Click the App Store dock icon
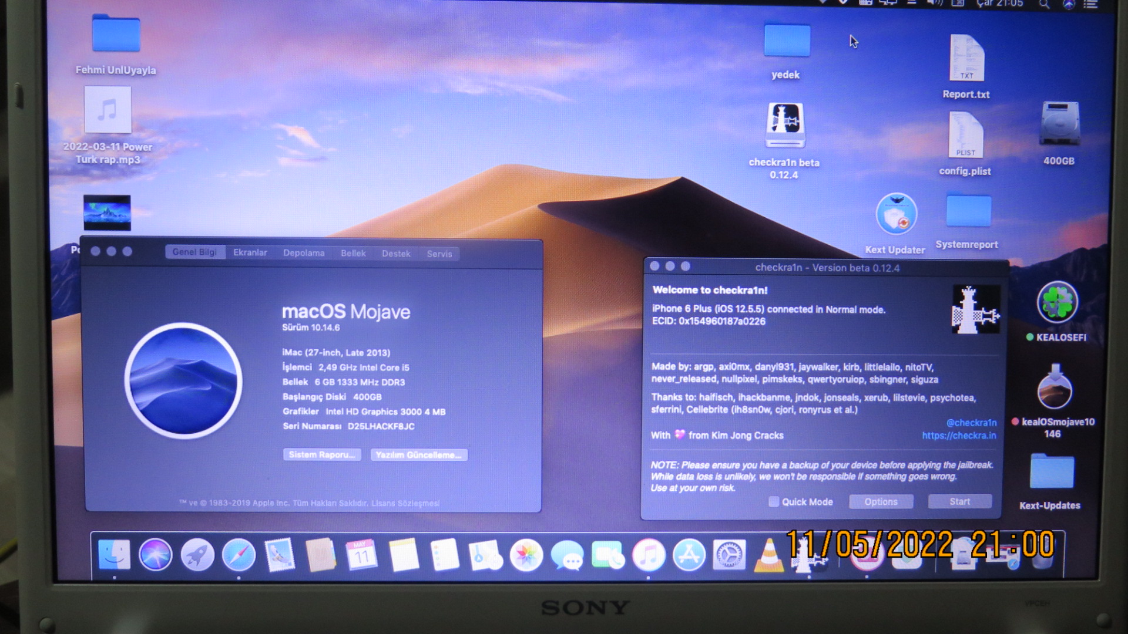The width and height of the screenshot is (1128, 634). tap(689, 554)
